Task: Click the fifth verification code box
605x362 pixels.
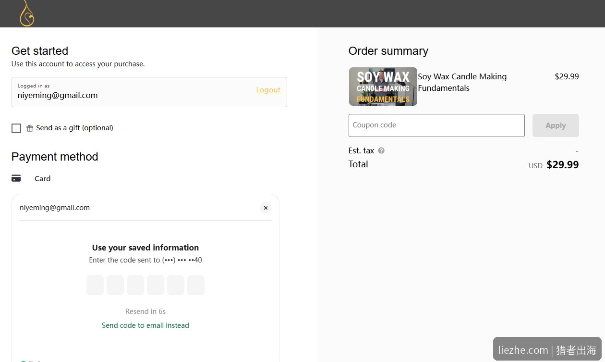Action: (176, 285)
